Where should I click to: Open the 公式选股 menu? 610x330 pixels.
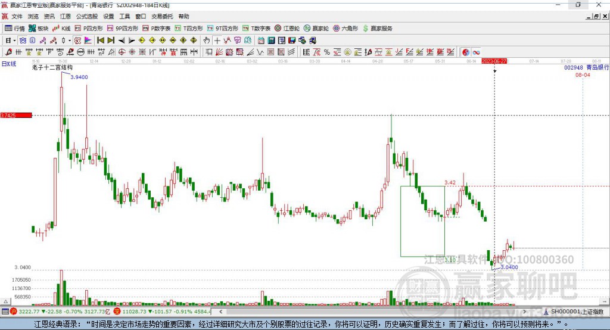coord(87,16)
